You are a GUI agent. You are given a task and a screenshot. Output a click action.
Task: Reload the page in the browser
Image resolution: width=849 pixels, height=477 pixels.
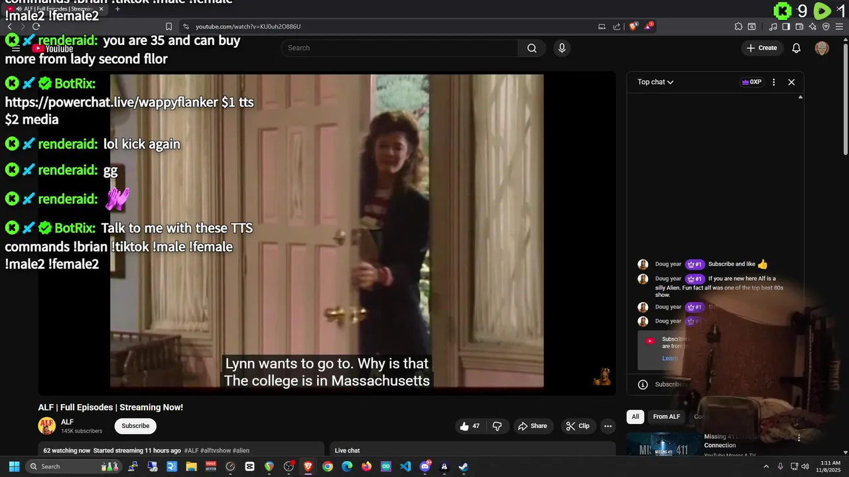pyautogui.click(x=36, y=26)
